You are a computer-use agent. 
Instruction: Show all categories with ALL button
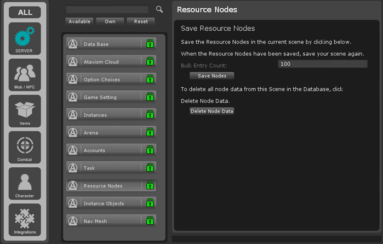(x=25, y=12)
